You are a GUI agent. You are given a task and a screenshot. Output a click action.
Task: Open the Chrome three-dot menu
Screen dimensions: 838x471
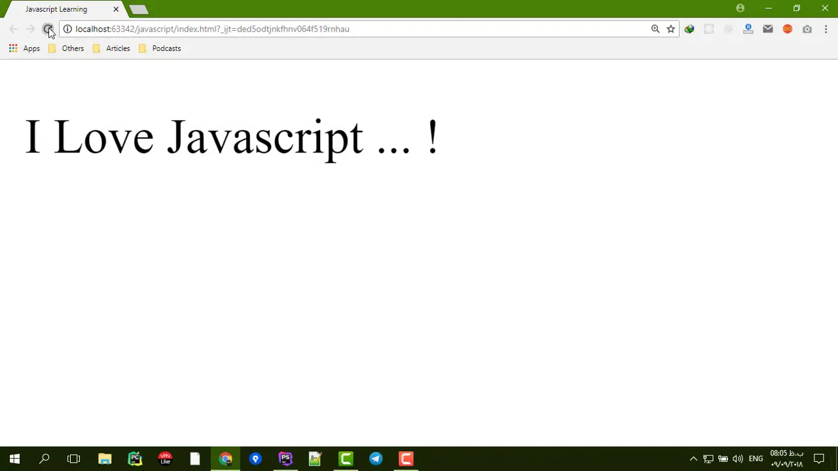[x=826, y=29]
